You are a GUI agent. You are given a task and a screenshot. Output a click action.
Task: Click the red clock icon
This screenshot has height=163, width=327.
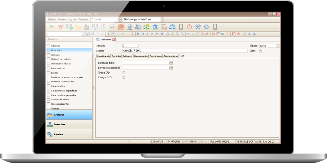pos(189,27)
